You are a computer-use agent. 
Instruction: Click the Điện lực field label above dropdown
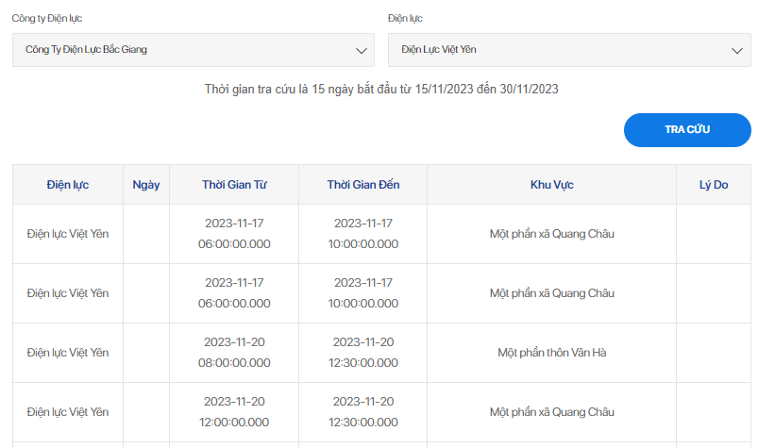coord(405,18)
